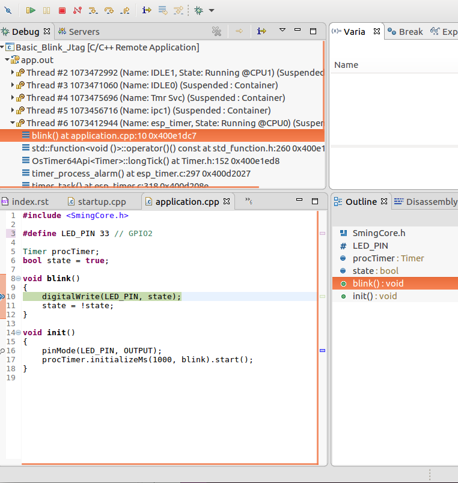Toggle Instruction Stepping Mode in main toolbar
458x483 pixels.
(147, 10)
